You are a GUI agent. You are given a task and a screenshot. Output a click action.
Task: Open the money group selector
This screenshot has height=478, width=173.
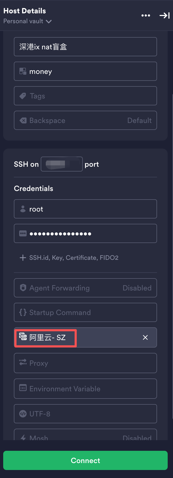tap(85, 71)
